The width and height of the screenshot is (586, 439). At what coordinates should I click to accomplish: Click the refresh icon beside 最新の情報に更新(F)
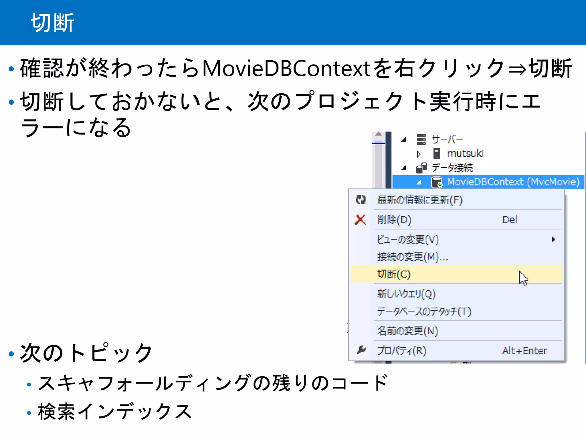[x=361, y=199]
